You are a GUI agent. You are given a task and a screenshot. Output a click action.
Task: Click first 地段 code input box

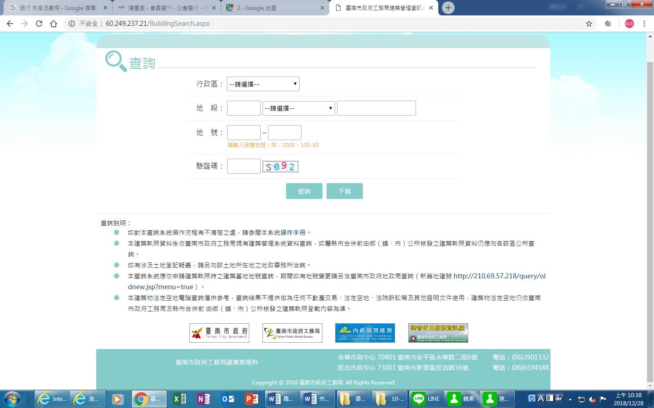[244, 108]
